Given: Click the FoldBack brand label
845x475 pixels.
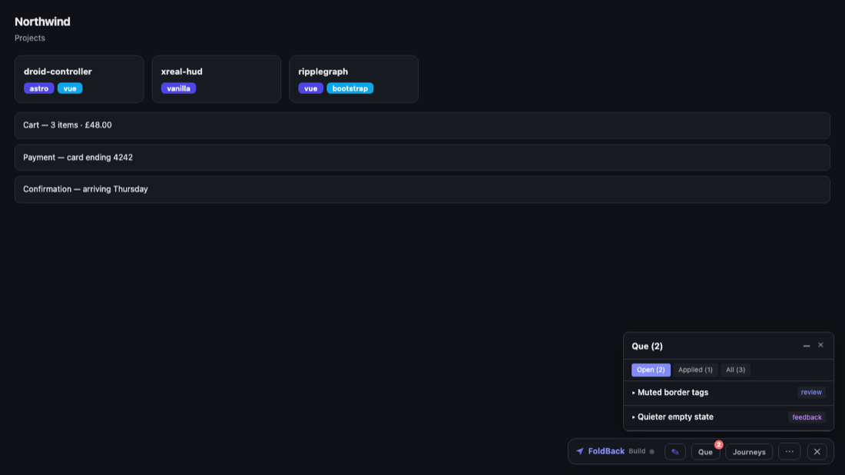Looking at the screenshot, I should (x=606, y=451).
